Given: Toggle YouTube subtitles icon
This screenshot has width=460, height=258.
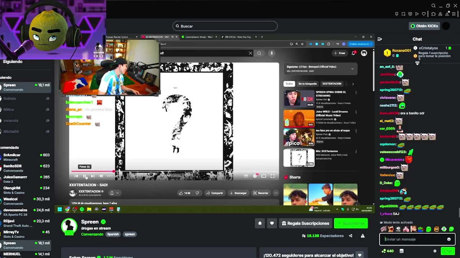Looking at the screenshot, I should (x=246, y=176).
